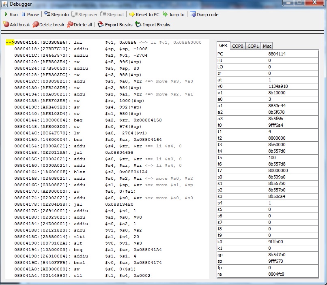
Task: Open the Misc register tab
Action: pos(267,46)
